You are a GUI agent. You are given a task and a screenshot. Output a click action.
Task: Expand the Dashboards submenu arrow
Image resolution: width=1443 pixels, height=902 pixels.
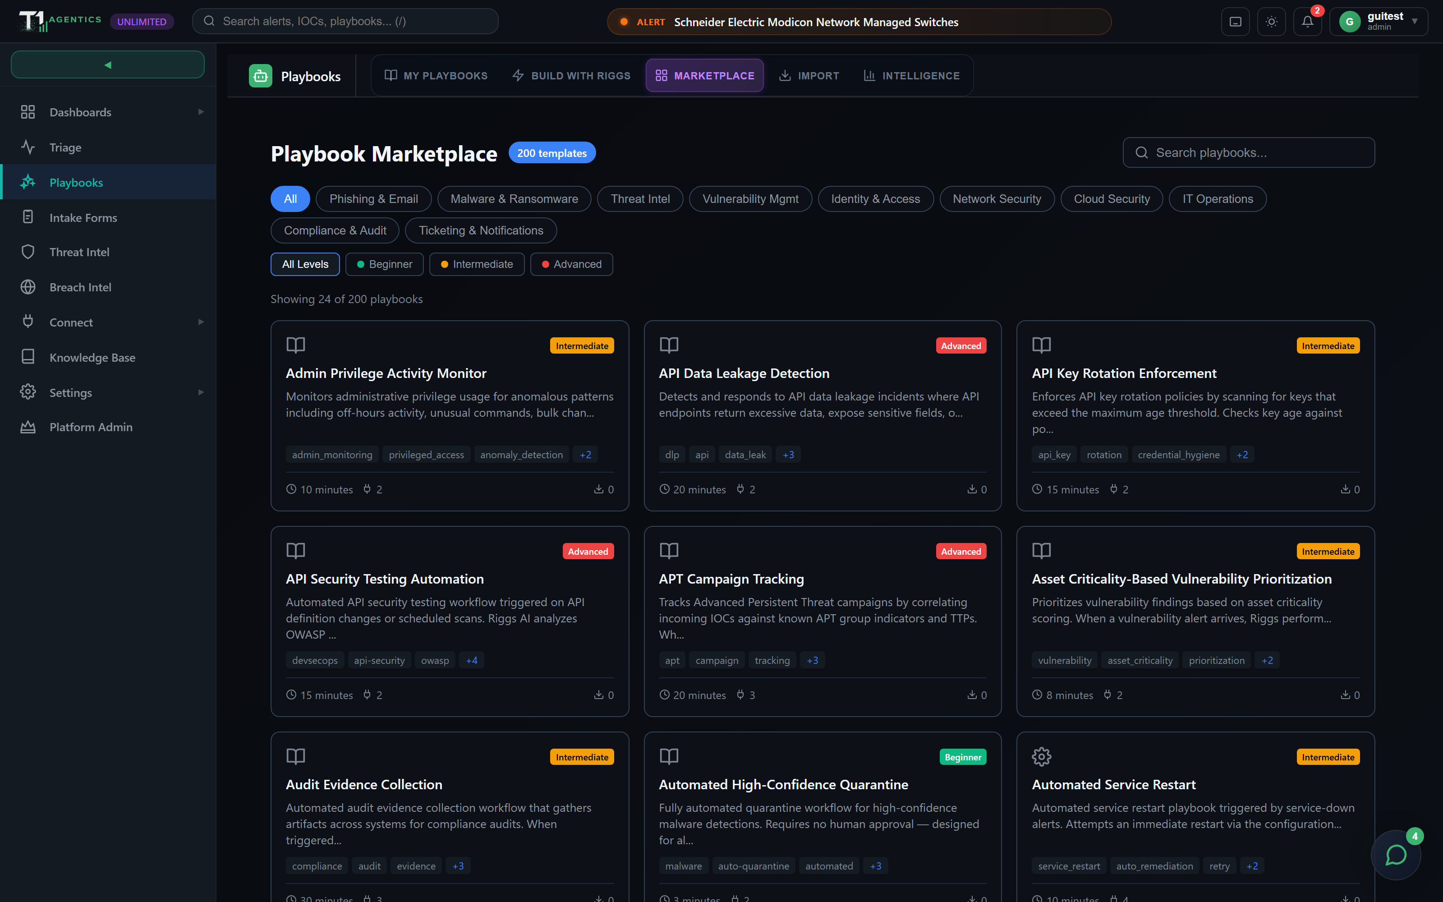(201, 112)
